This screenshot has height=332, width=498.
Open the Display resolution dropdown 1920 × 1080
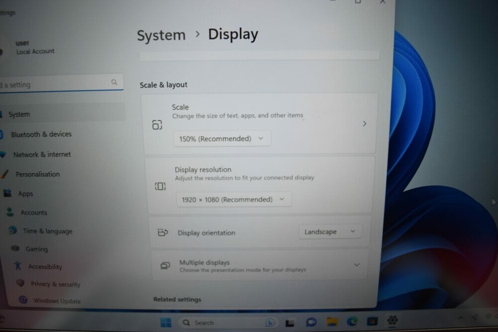tap(234, 199)
